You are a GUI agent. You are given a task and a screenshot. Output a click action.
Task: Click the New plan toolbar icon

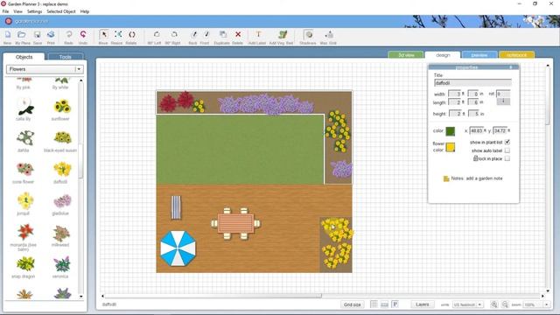coord(8,35)
